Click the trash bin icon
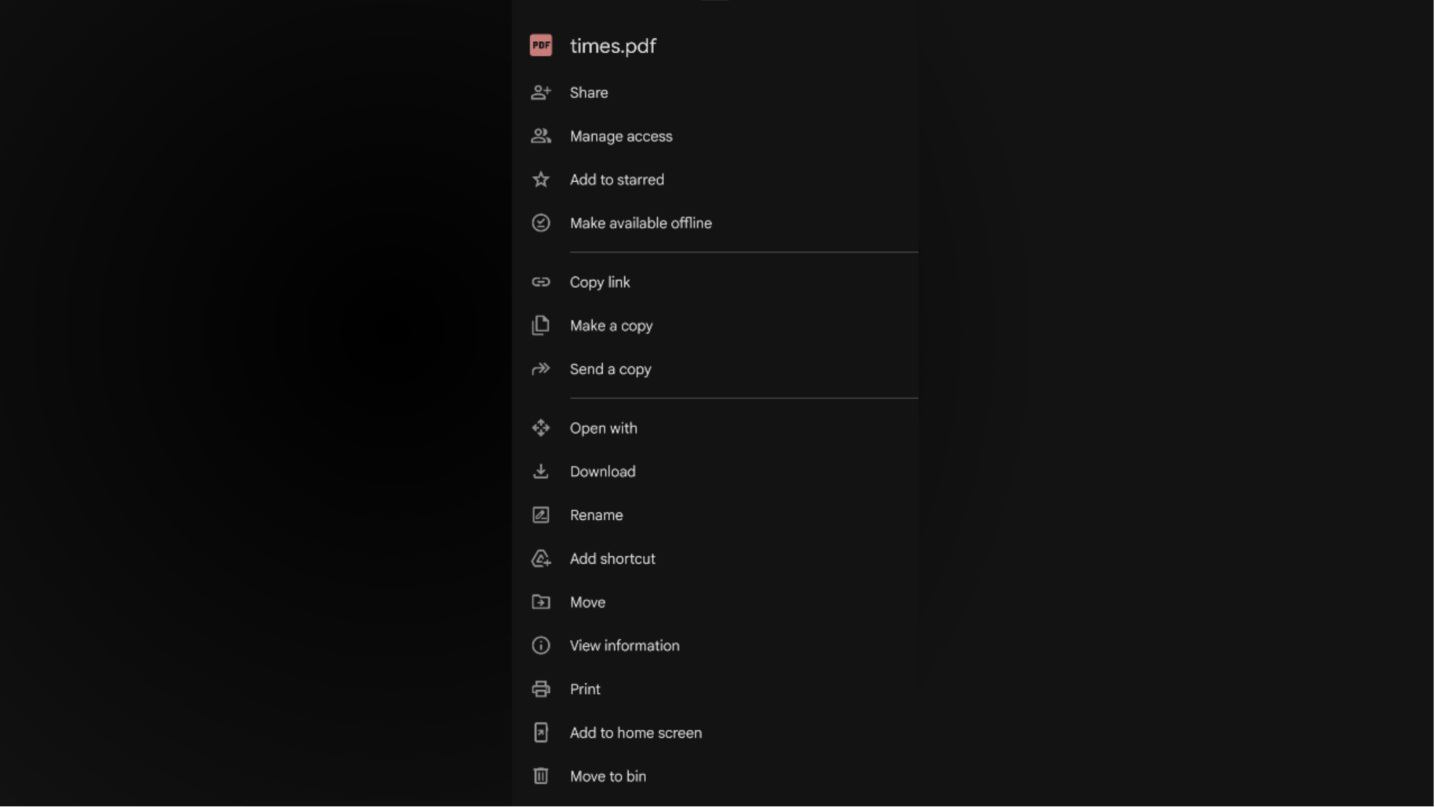The image size is (1435, 807). tap(541, 776)
